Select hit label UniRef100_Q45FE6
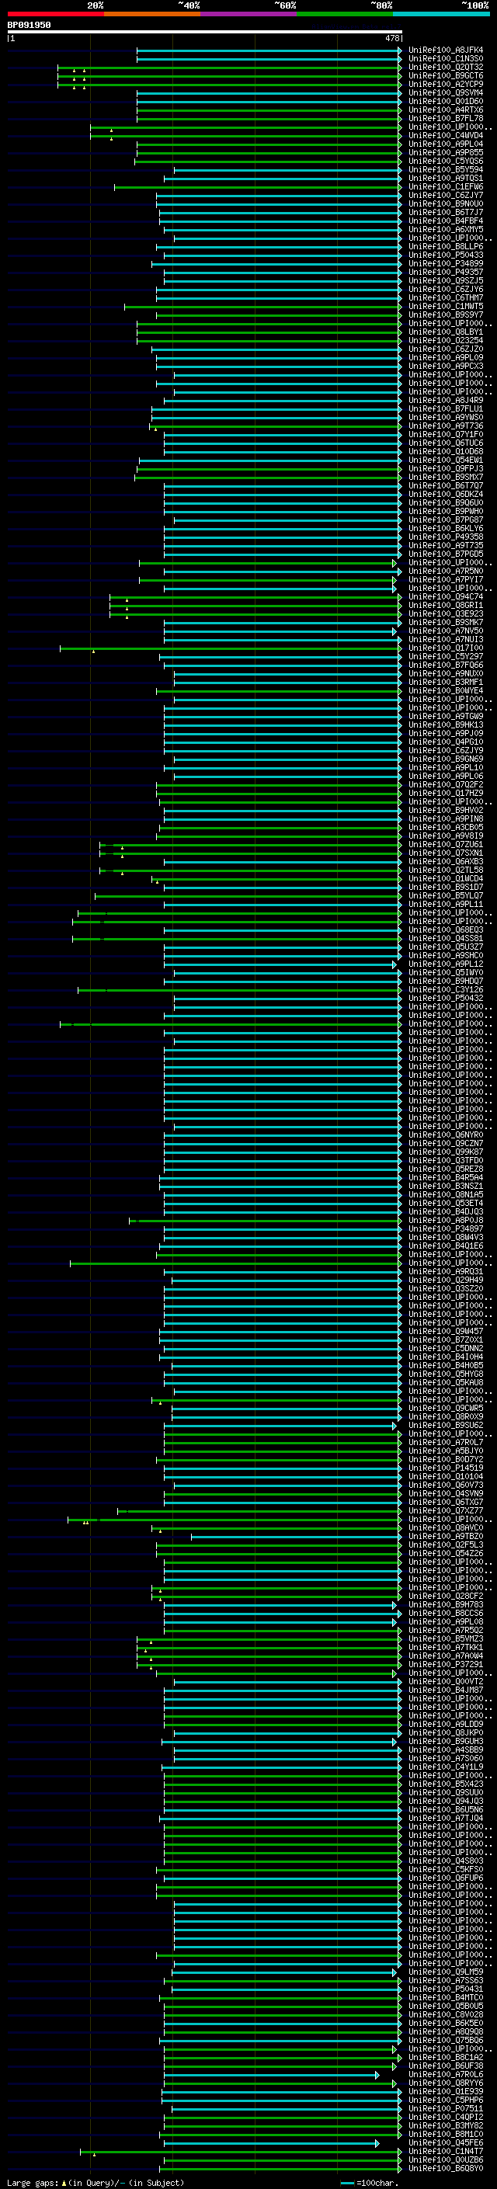 (446, 2142)
